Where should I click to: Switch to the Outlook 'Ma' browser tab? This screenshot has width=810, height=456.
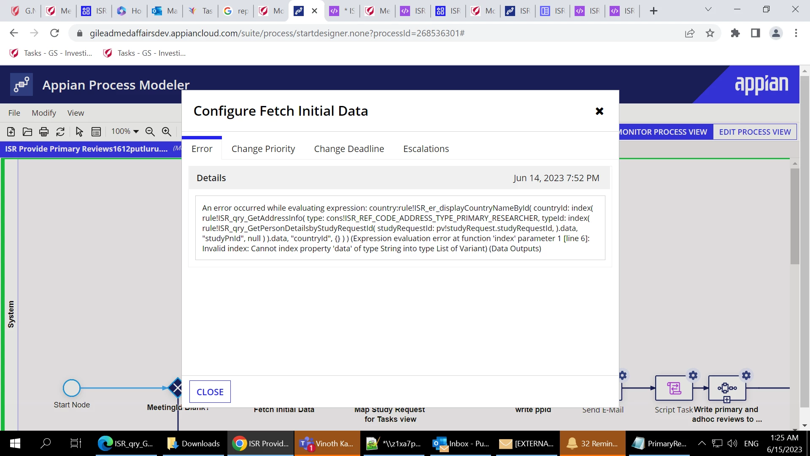click(165, 11)
